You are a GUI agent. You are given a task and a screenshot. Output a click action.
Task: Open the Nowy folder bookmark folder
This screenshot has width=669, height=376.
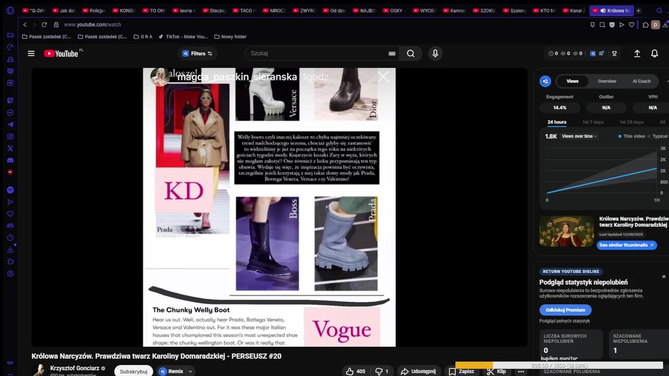point(230,37)
